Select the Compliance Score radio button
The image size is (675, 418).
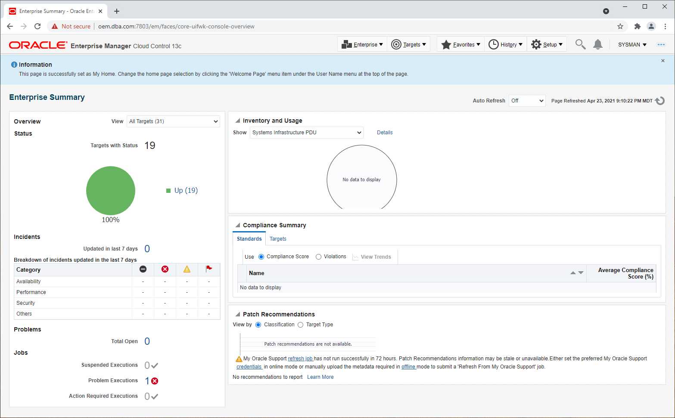261,257
